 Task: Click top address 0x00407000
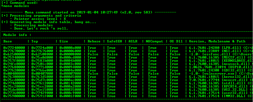click(x=42, y=74)
